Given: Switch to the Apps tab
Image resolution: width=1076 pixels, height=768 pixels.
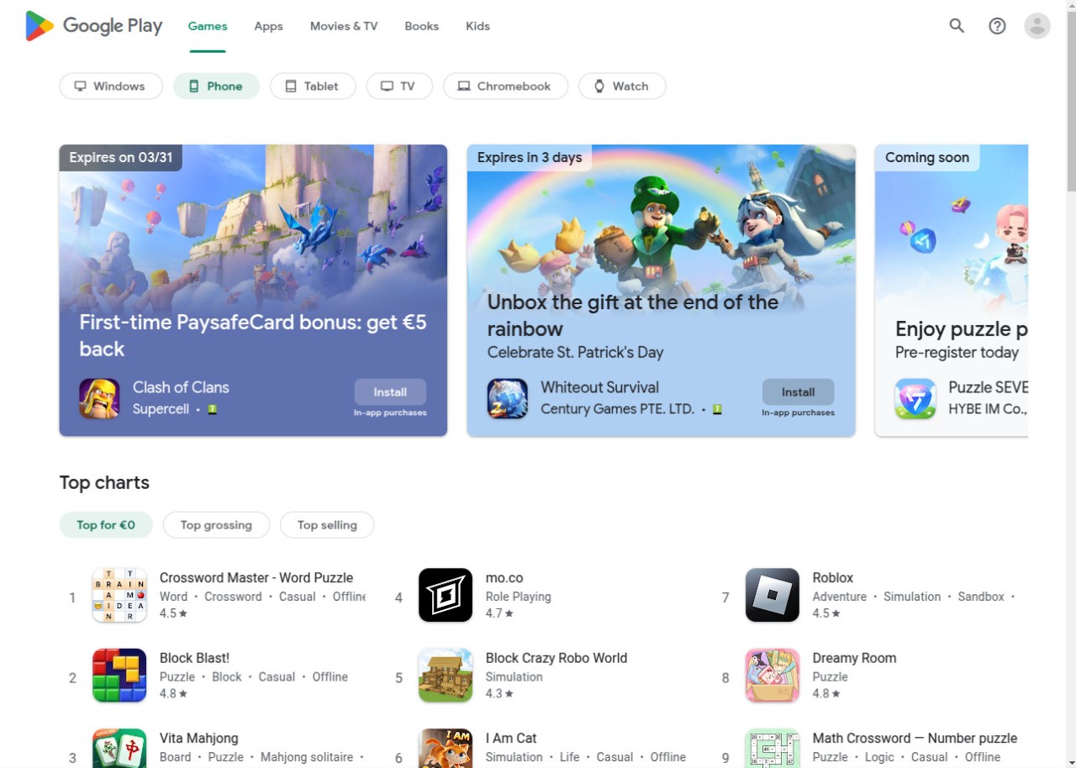Looking at the screenshot, I should (268, 26).
